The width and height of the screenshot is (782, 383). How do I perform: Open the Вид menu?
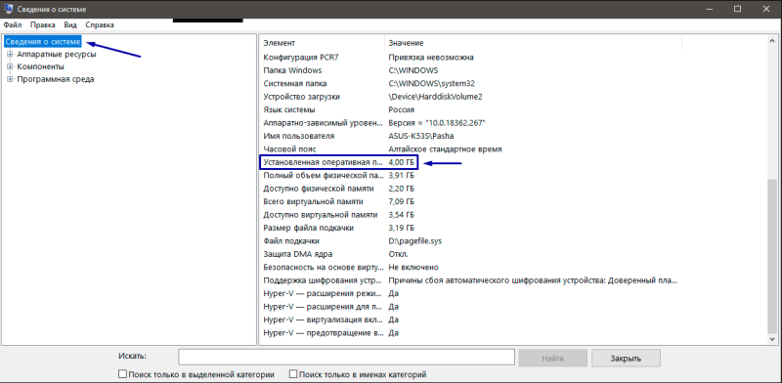pyautogui.click(x=70, y=24)
